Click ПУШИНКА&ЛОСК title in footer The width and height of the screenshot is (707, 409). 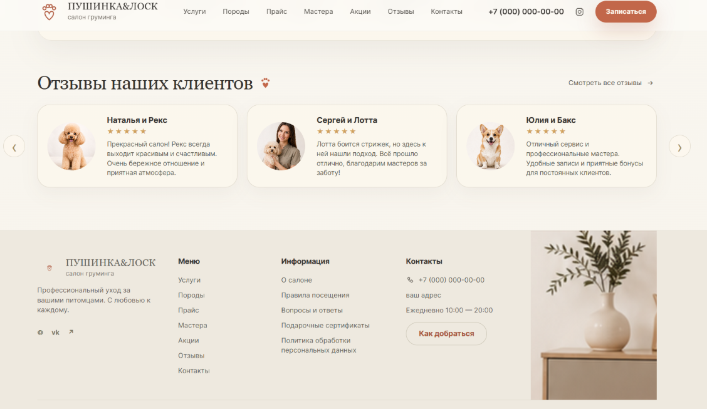tap(110, 262)
